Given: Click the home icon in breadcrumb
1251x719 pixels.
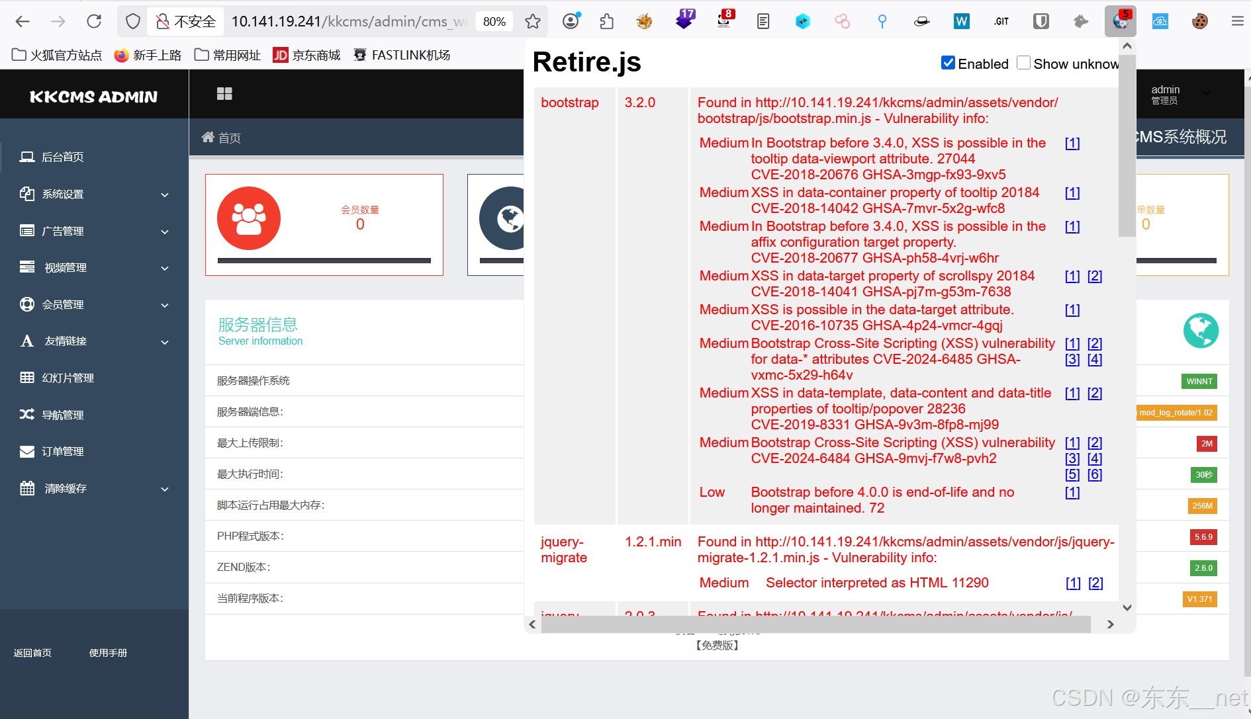Looking at the screenshot, I should (208, 137).
